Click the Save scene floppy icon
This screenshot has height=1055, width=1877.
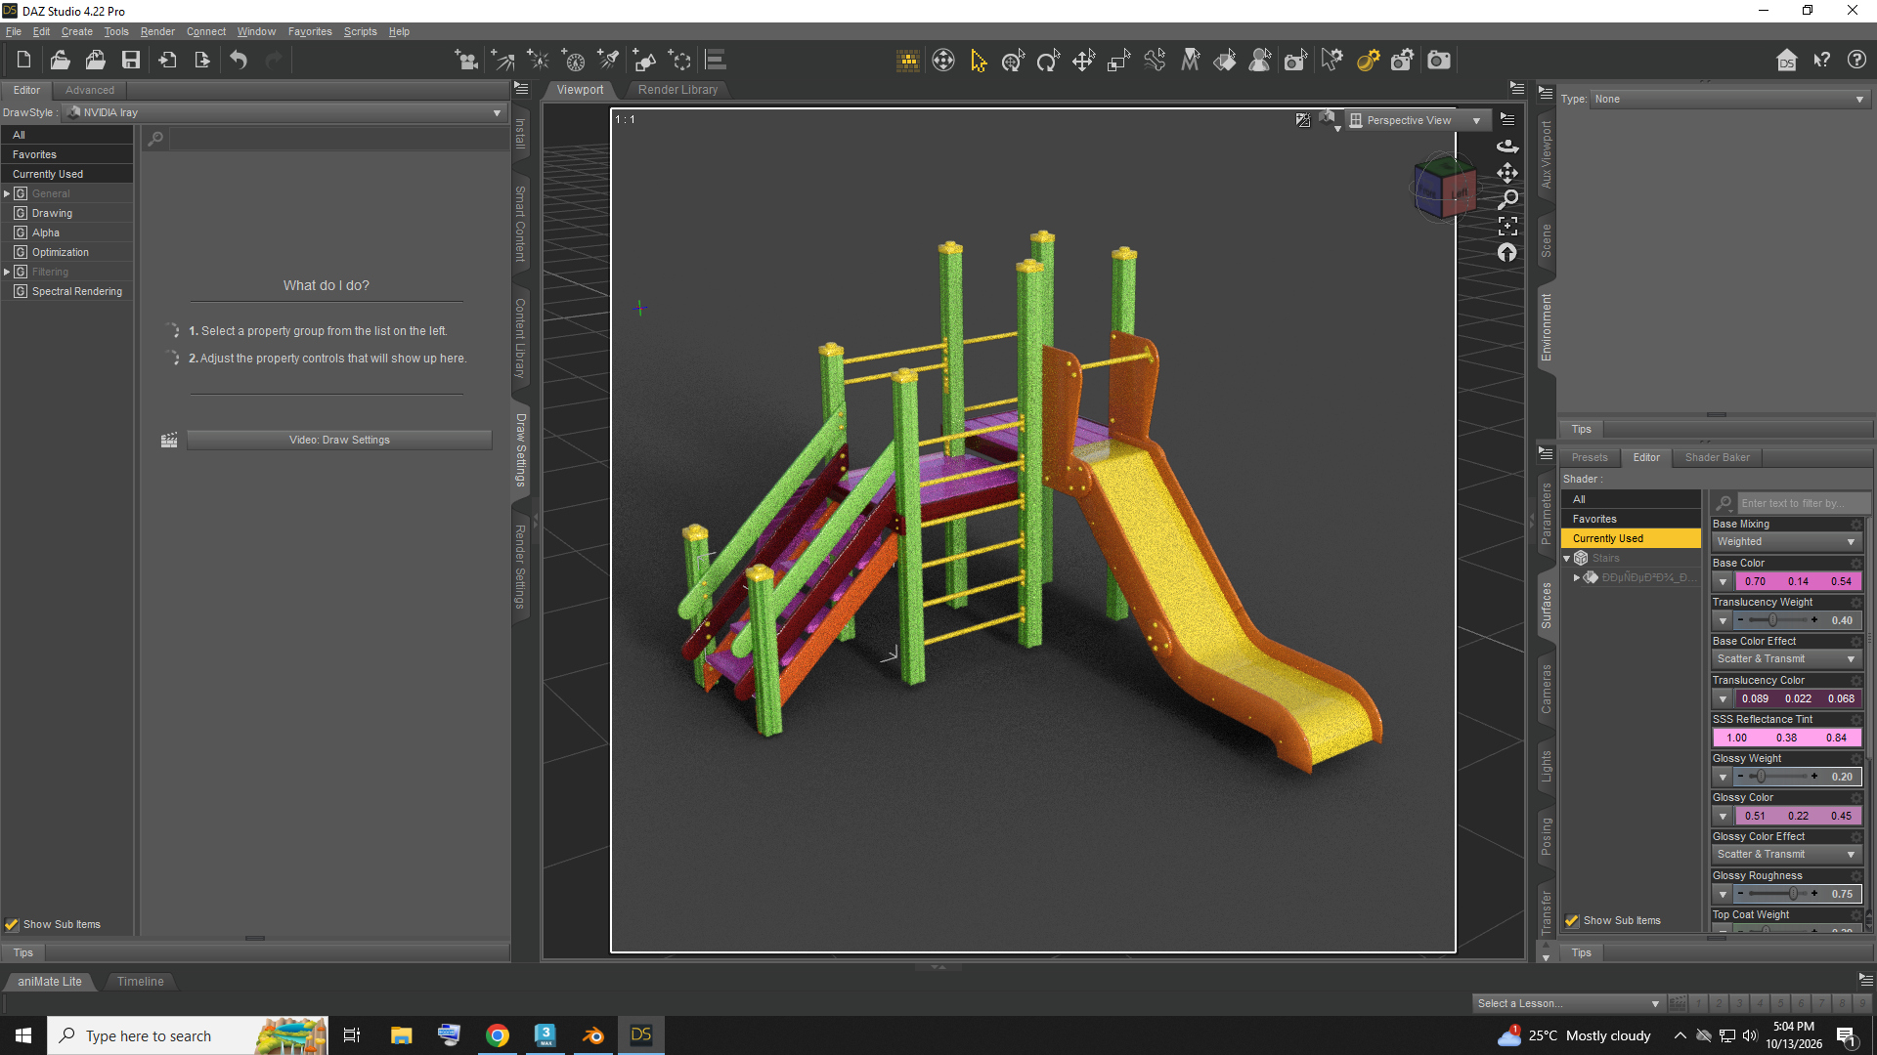coord(131,61)
